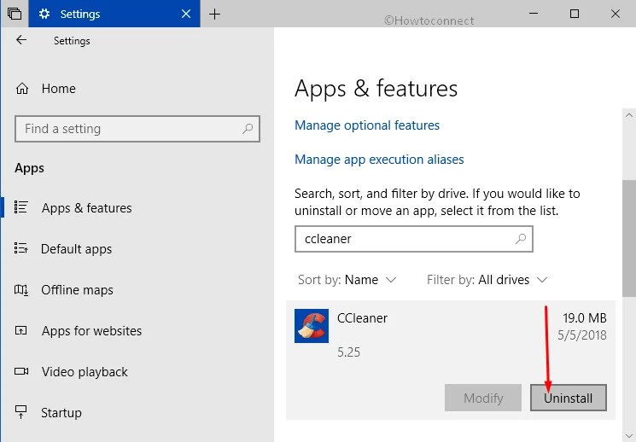
Task: Go back using the back arrow
Action: (21, 40)
